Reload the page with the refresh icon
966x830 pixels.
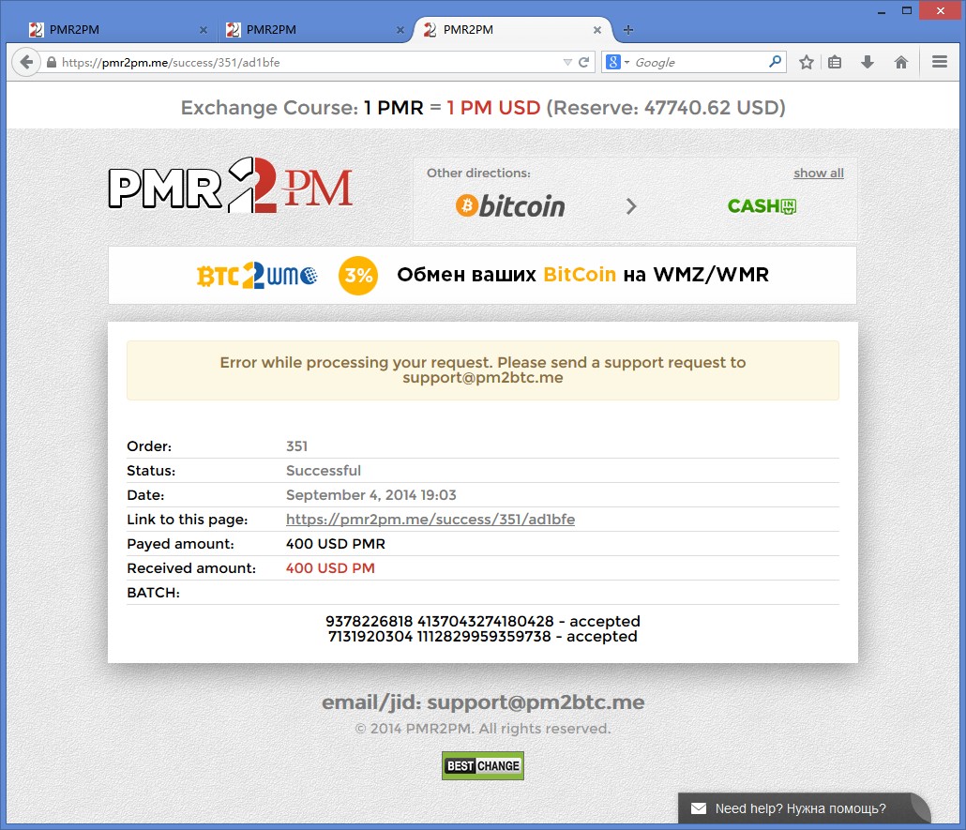[x=584, y=62]
